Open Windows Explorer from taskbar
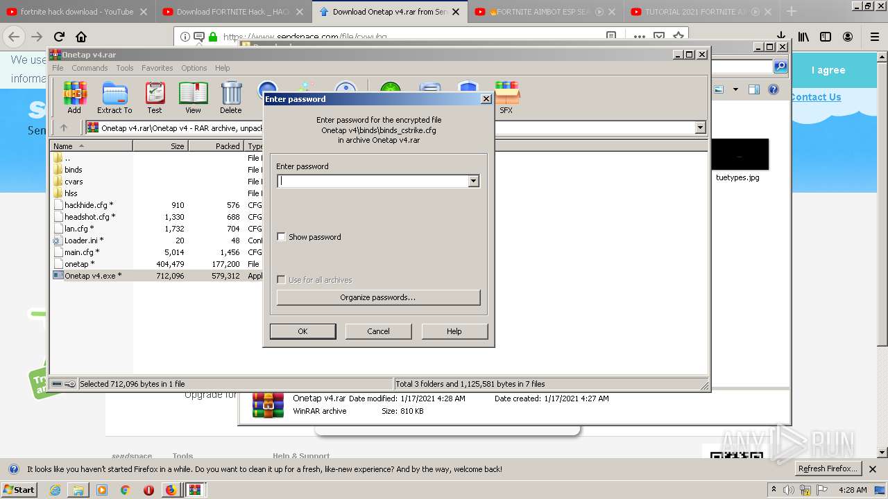 [x=78, y=490]
